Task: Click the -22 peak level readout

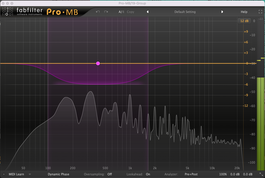Action: click(x=261, y=19)
